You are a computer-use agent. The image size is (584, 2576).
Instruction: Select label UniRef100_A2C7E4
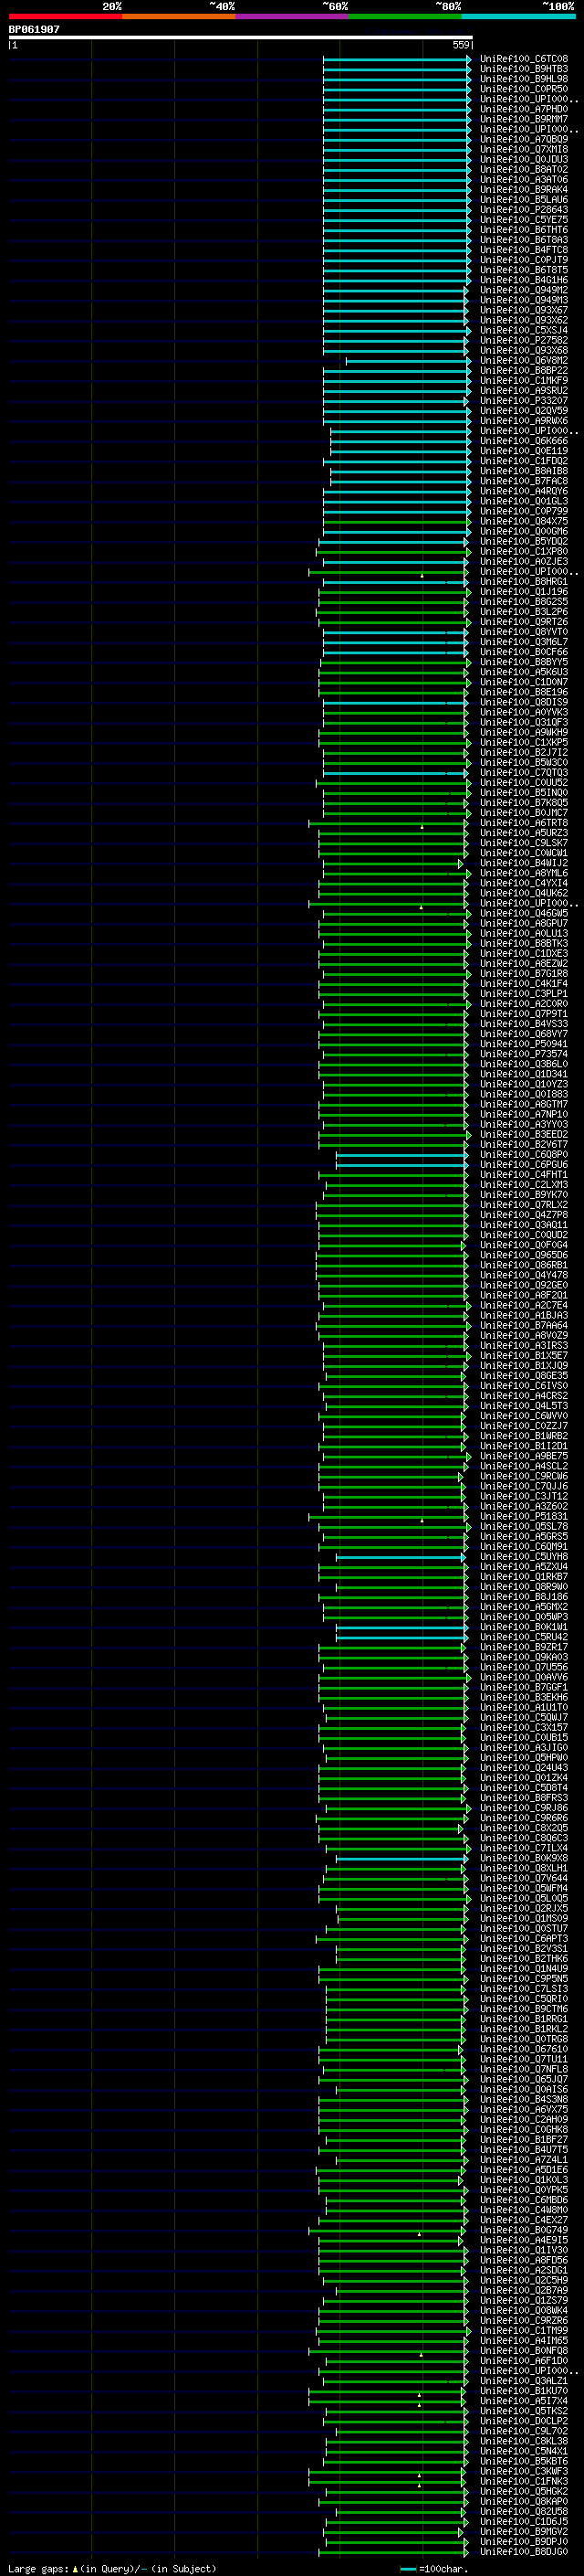click(x=524, y=1306)
